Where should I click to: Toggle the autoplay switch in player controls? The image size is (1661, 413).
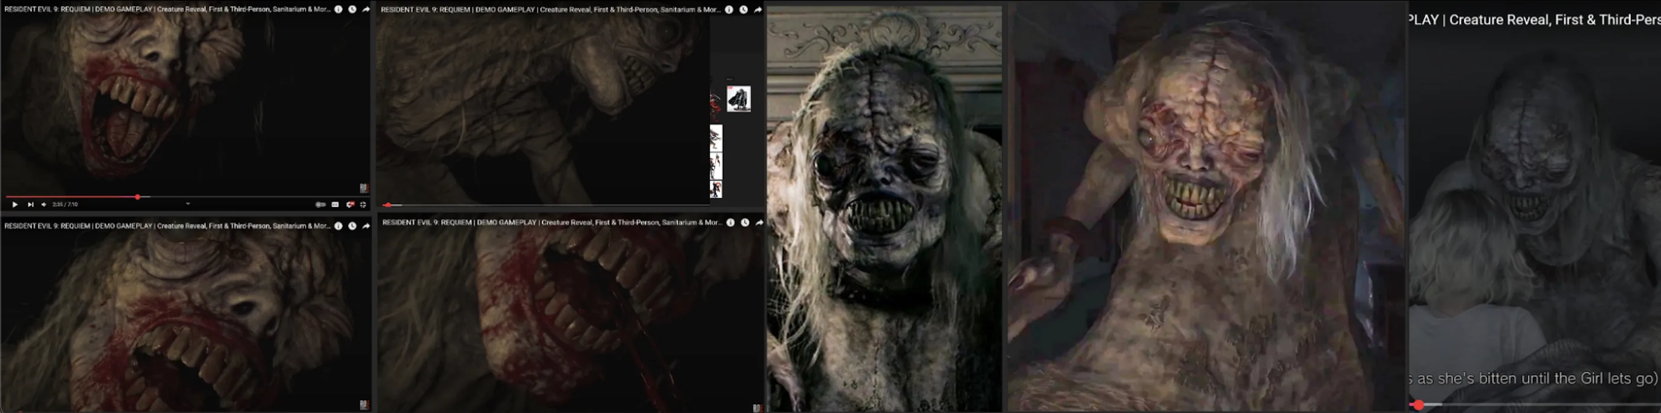coord(320,204)
